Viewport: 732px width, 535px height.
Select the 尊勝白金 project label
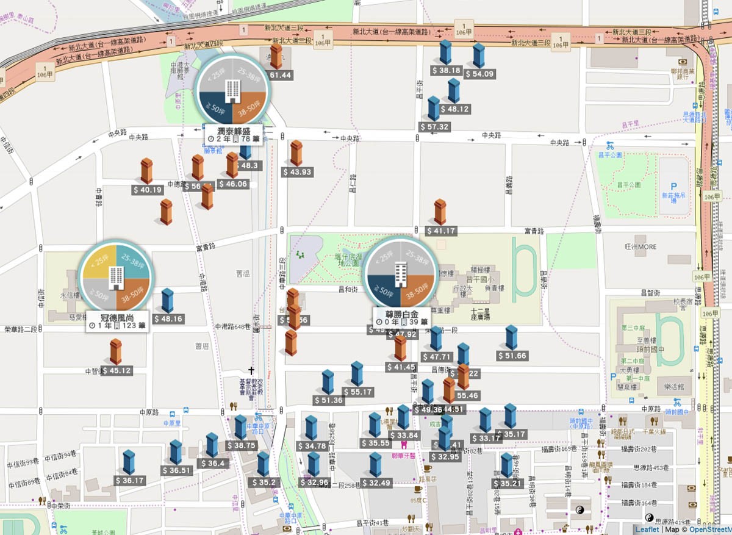tap(400, 313)
